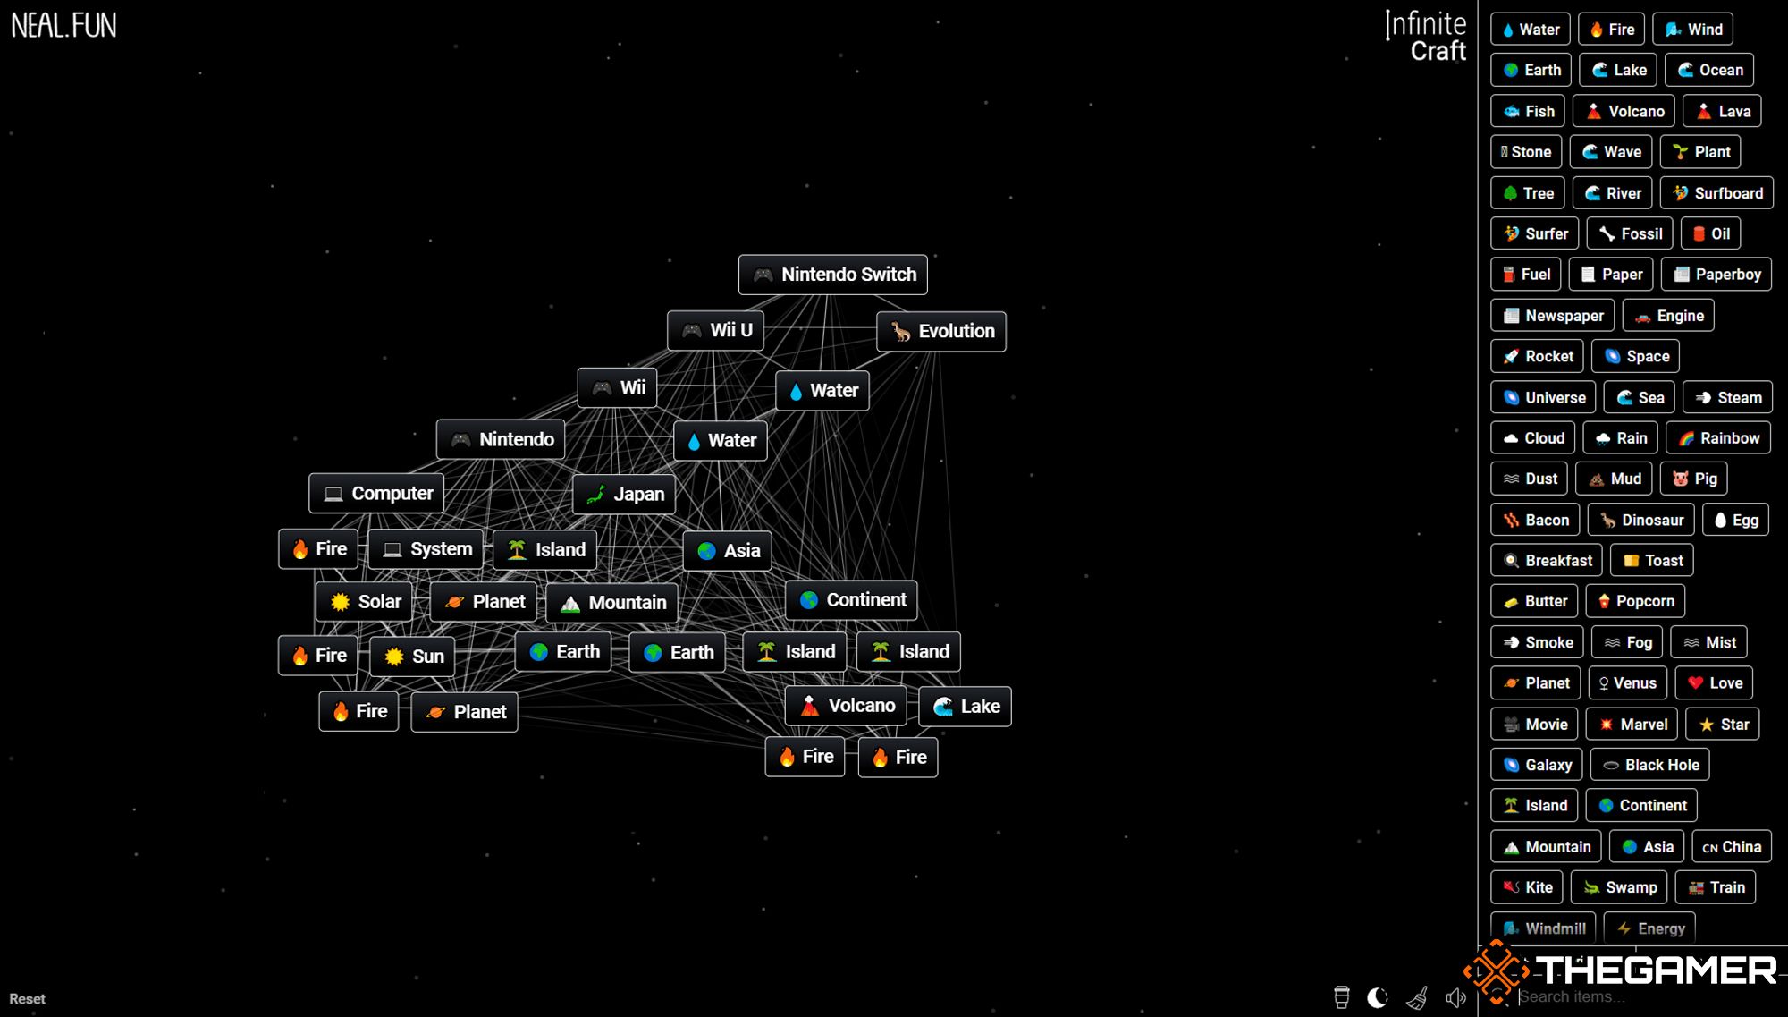1788x1017 pixels.
Task: Select the Toast item in sidebar
Action: coord(1652,561)
